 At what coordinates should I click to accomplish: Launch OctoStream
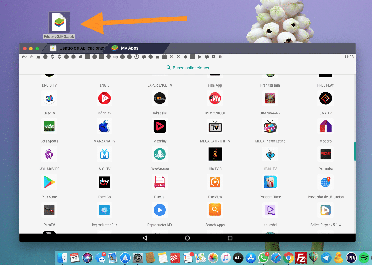[160, 154]
